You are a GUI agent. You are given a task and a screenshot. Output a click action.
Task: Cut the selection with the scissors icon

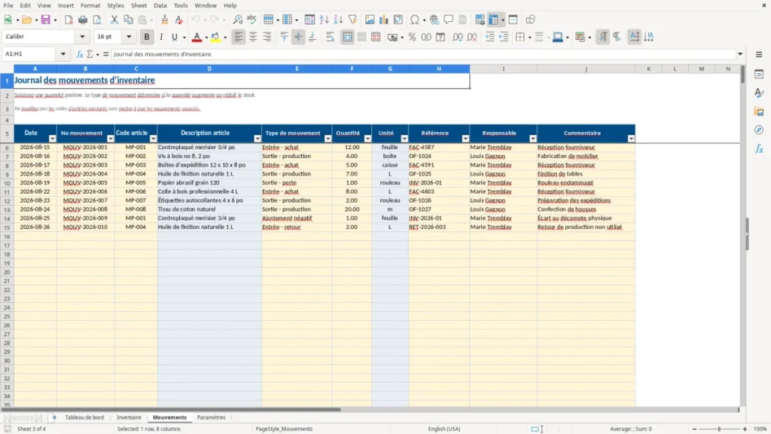(114, 20)
